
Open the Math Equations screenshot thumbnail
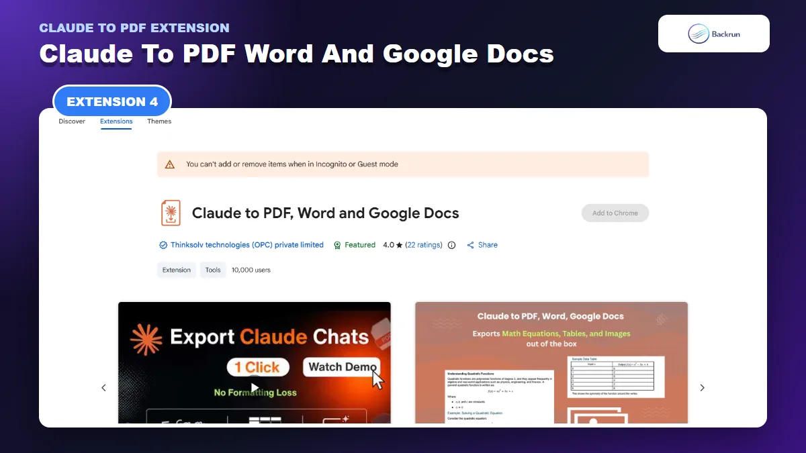[551, 362]
